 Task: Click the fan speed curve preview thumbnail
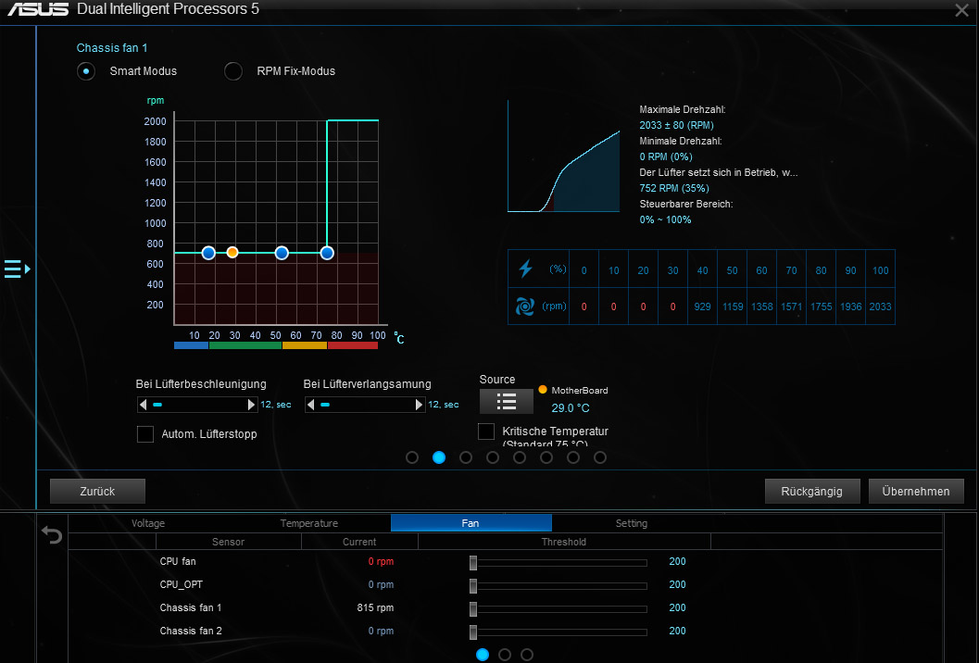pos(564,156)
